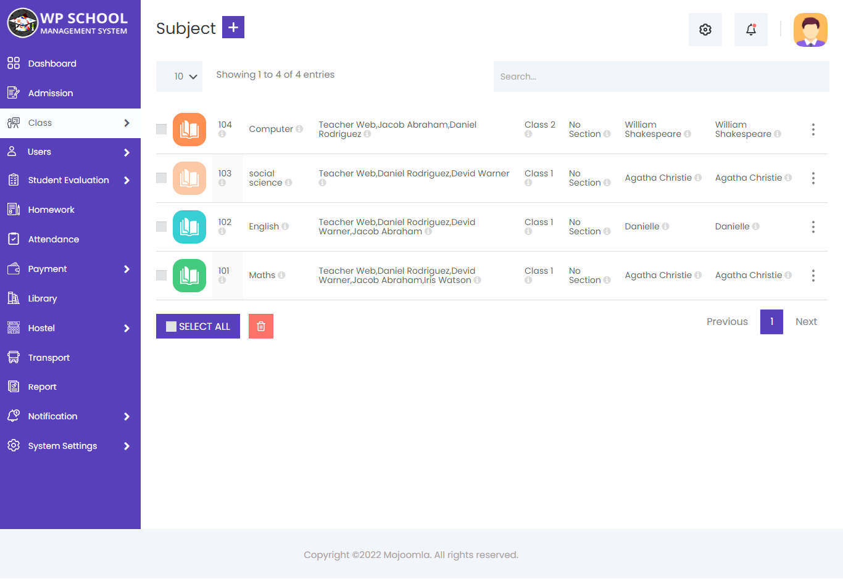Screen dimensions: 843x579
Task: Select the Admission menu icon
Action: [x=12, y=92]
